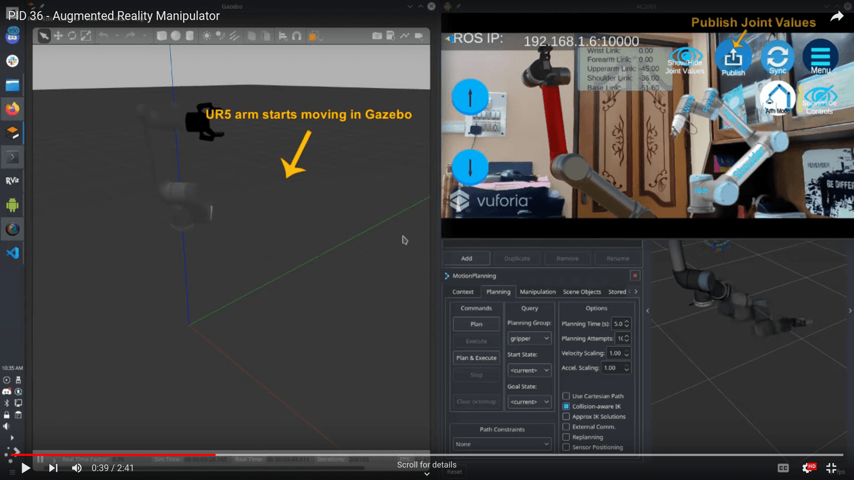Activate Gazebo translate mode tool
The image size is (854, 480).
point(58,36)
